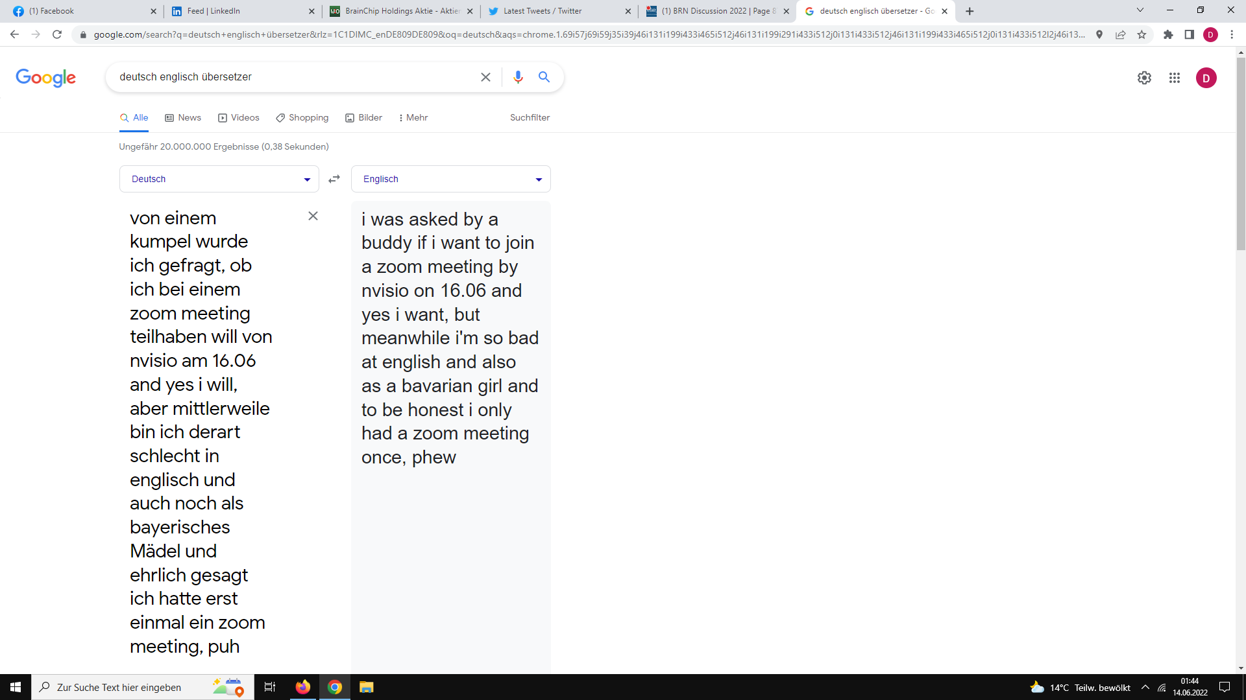Bookmark this page with the star
The width and height of the screenshot is (1246, 700).
pyautogui.click(x=1142, y=34)
